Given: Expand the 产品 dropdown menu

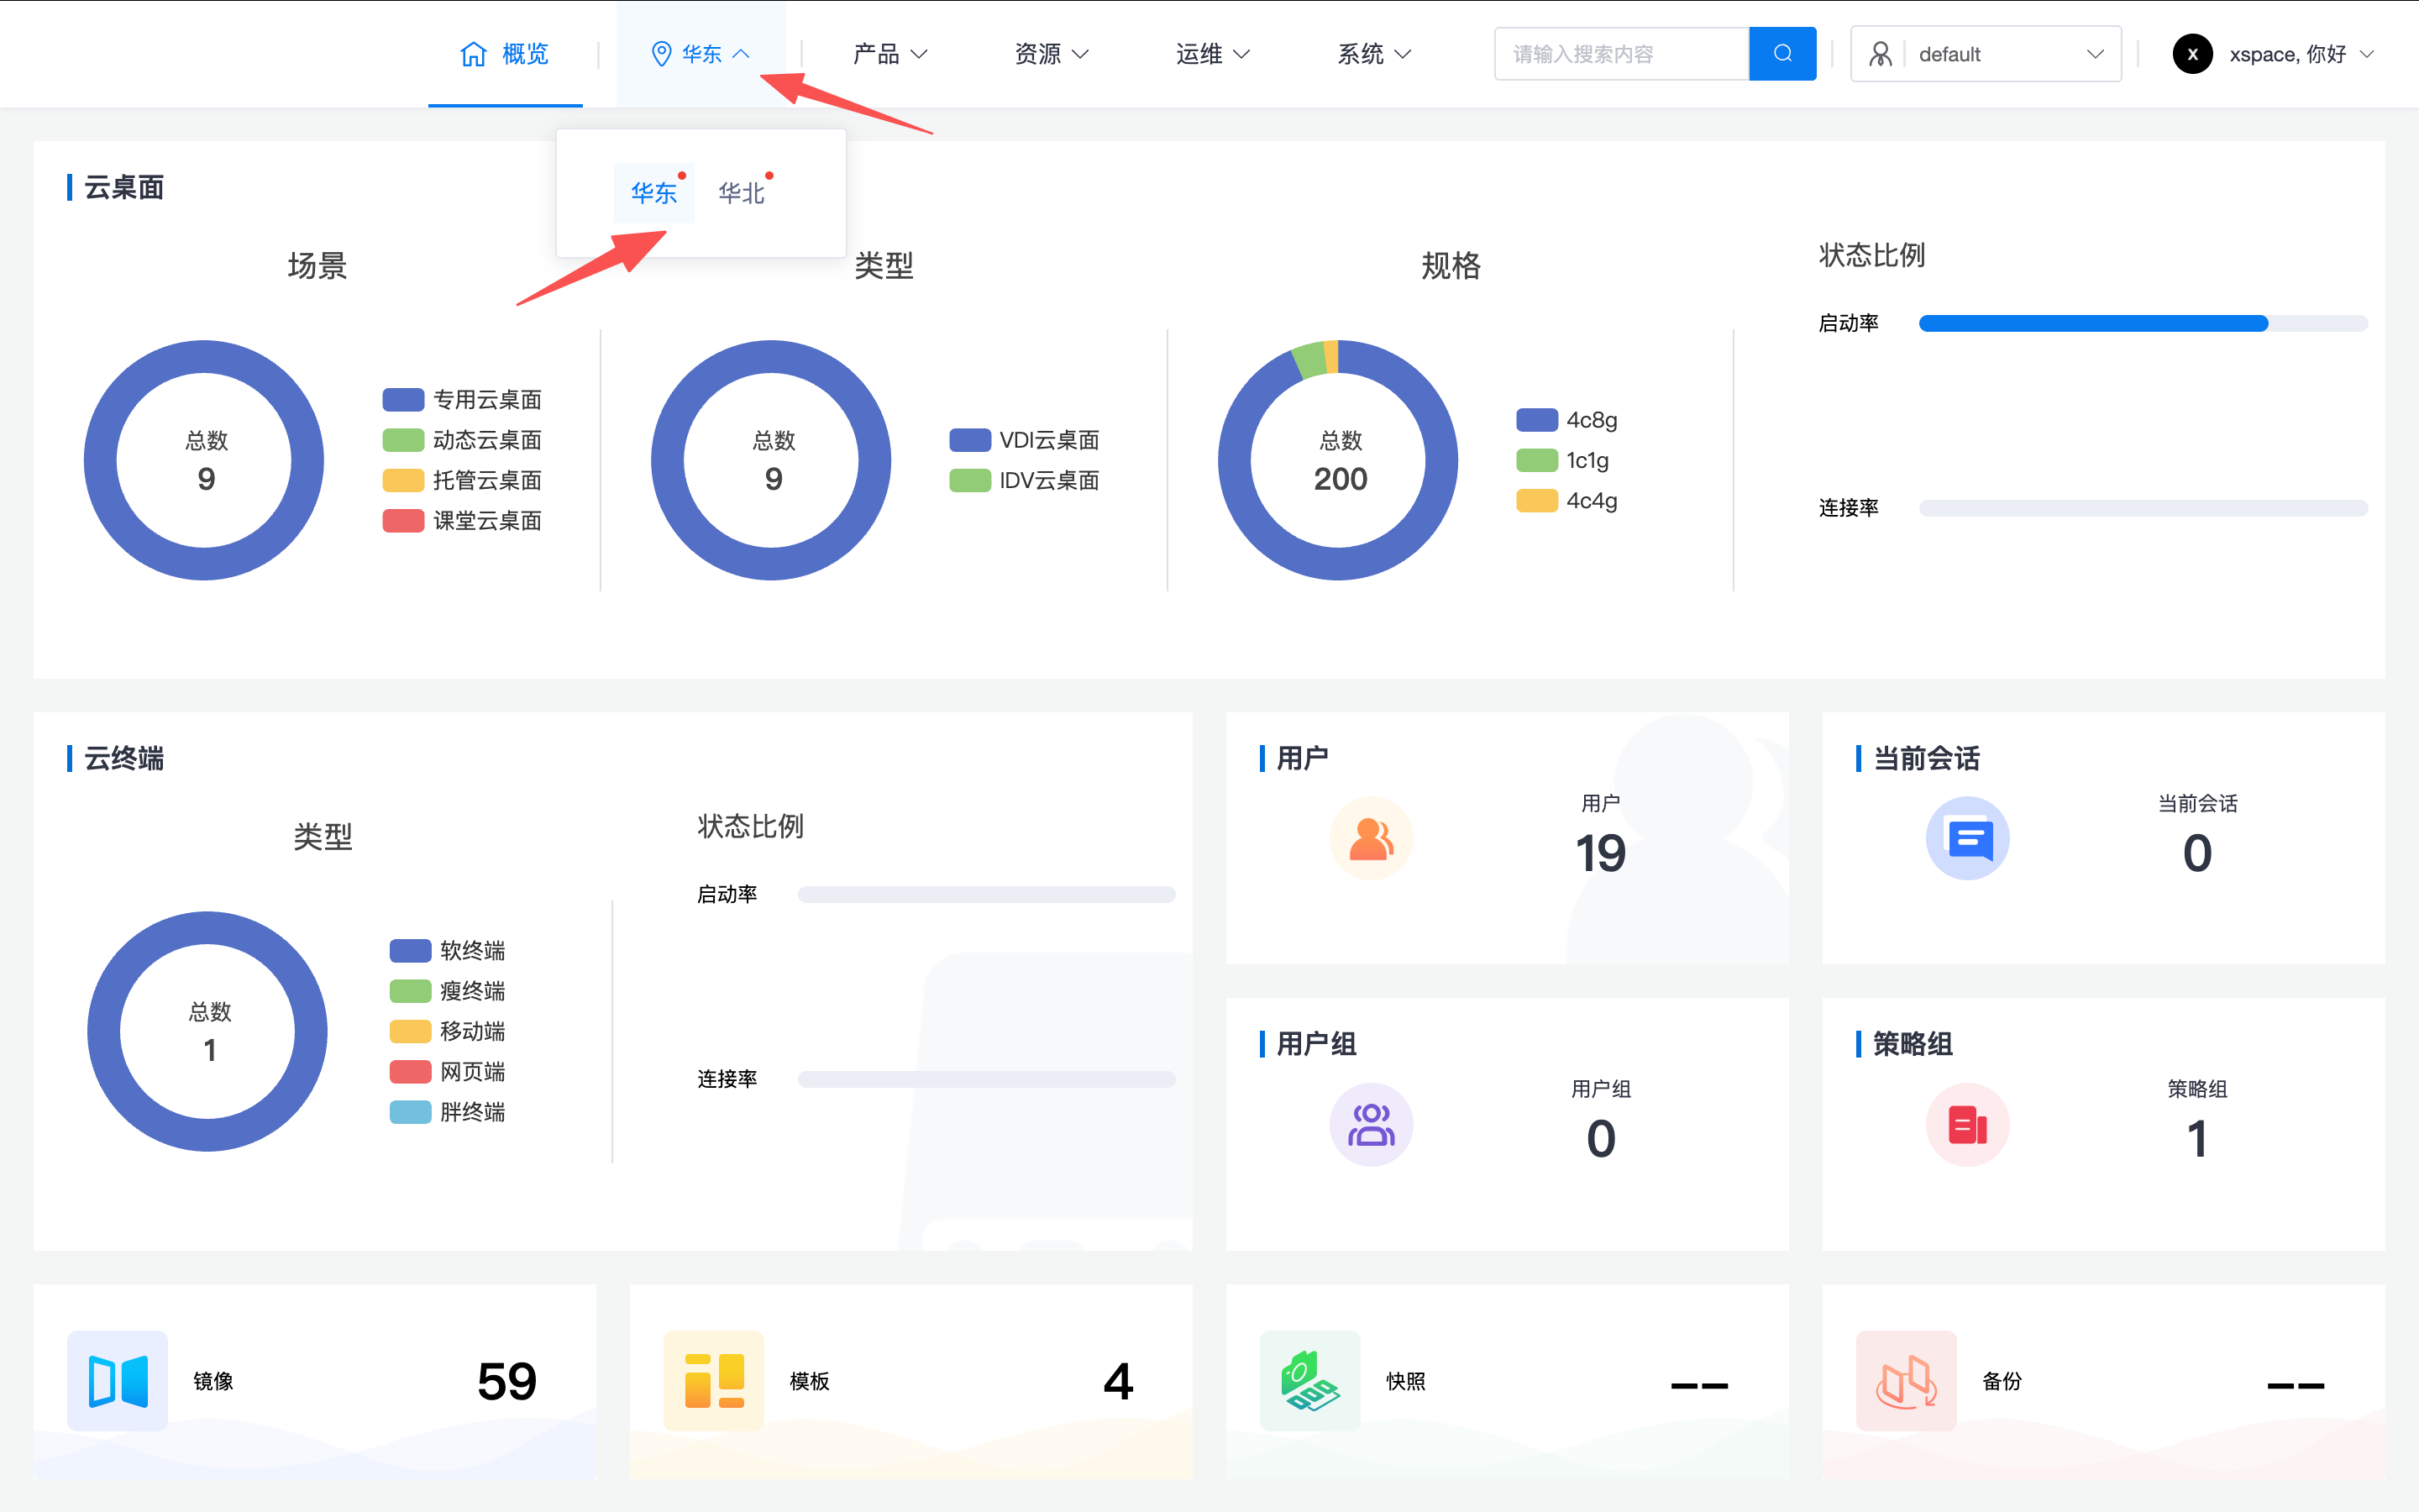Looking at the screenshot, I should click(x=889, y=54).
